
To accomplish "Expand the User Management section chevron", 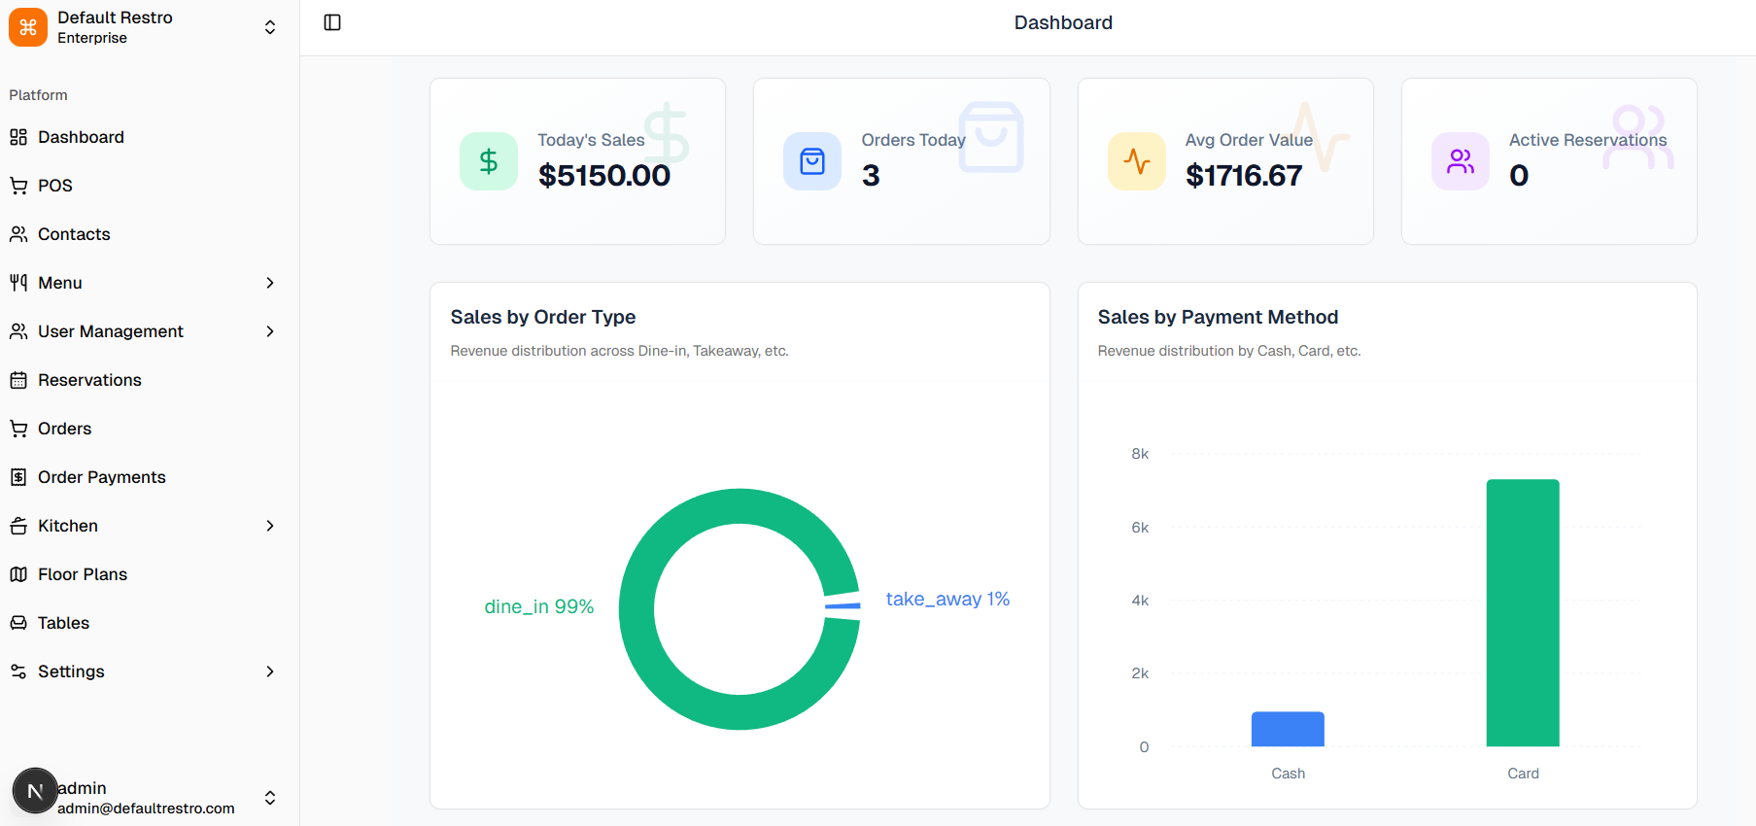I will (x=270, y=331).
